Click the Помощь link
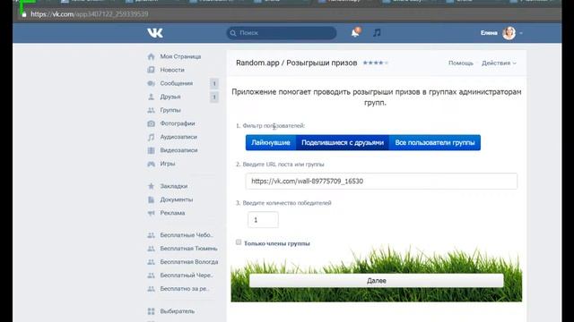Screen dimensions: 574x322 [461, 64]
